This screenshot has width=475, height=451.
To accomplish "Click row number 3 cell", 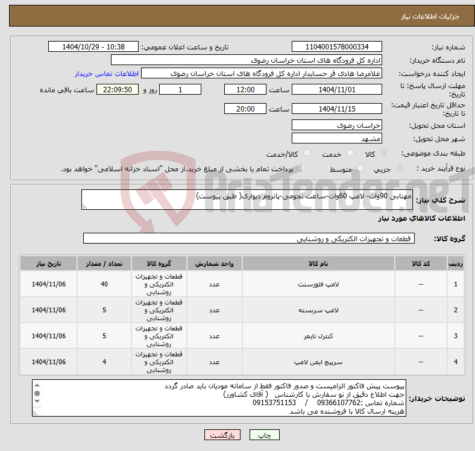I will click(456, 336).
